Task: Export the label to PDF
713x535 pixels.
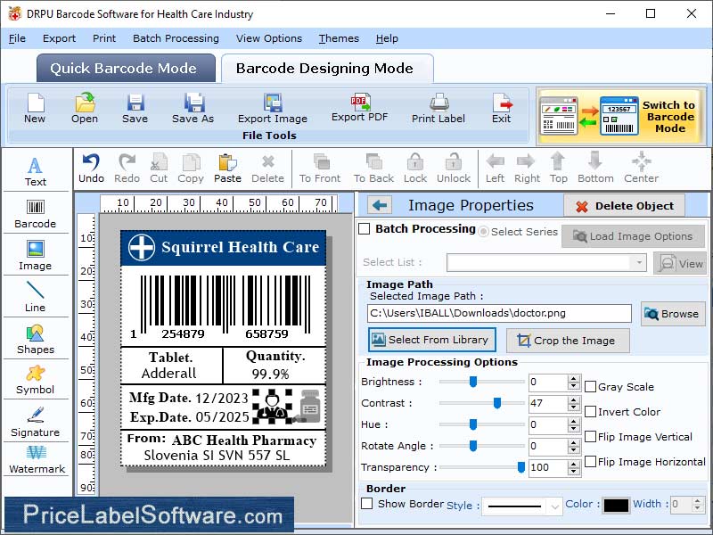Action: point(360,107)
